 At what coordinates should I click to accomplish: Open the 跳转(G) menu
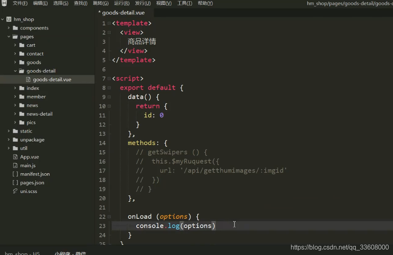pyautogui.click(x=101, y=3)
